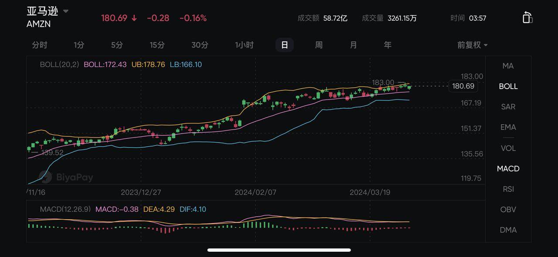
Task: Open the 亚马逊 stock name dropdown arrow
Action: (x=66, y=11)
